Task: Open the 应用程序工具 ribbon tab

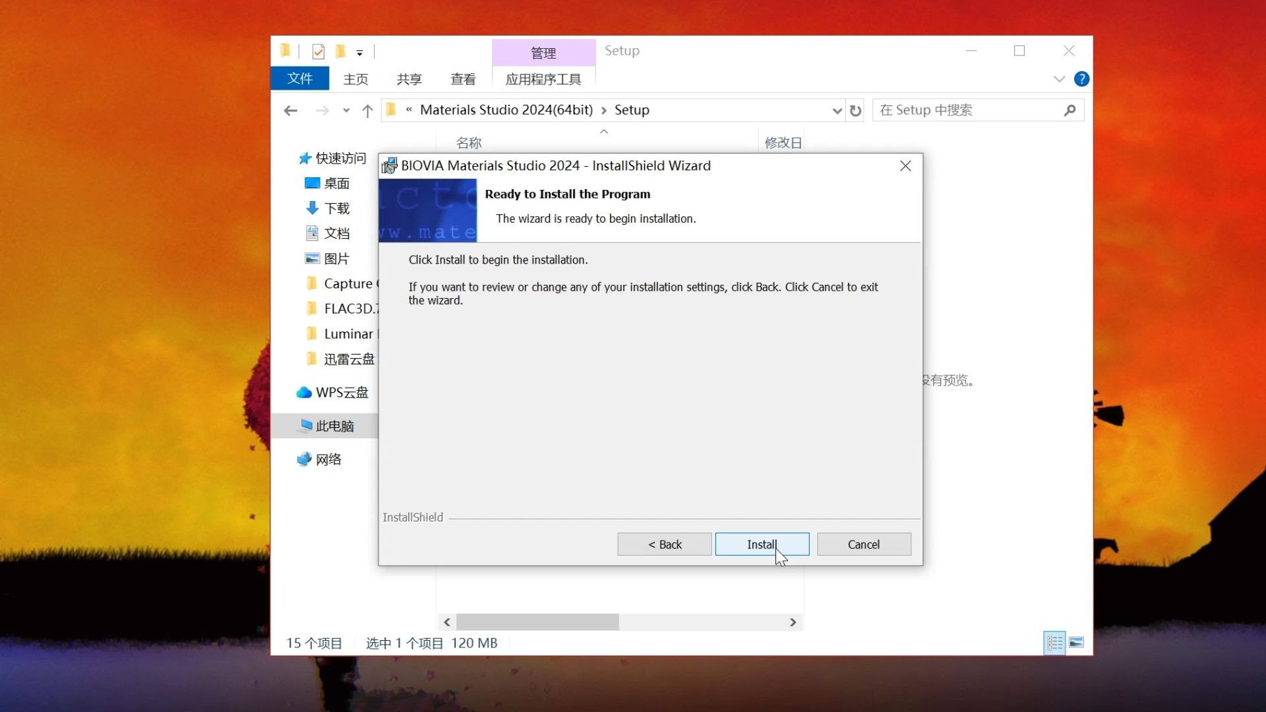Action: coord(543,79)
